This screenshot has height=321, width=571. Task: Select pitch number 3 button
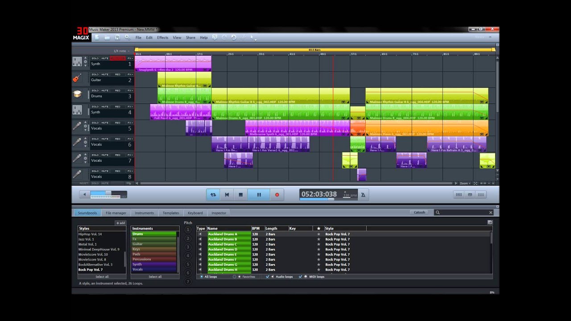point(188,247)
